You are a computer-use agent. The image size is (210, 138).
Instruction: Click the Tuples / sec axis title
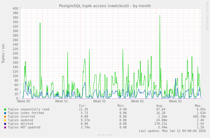[x=3, y=53]
